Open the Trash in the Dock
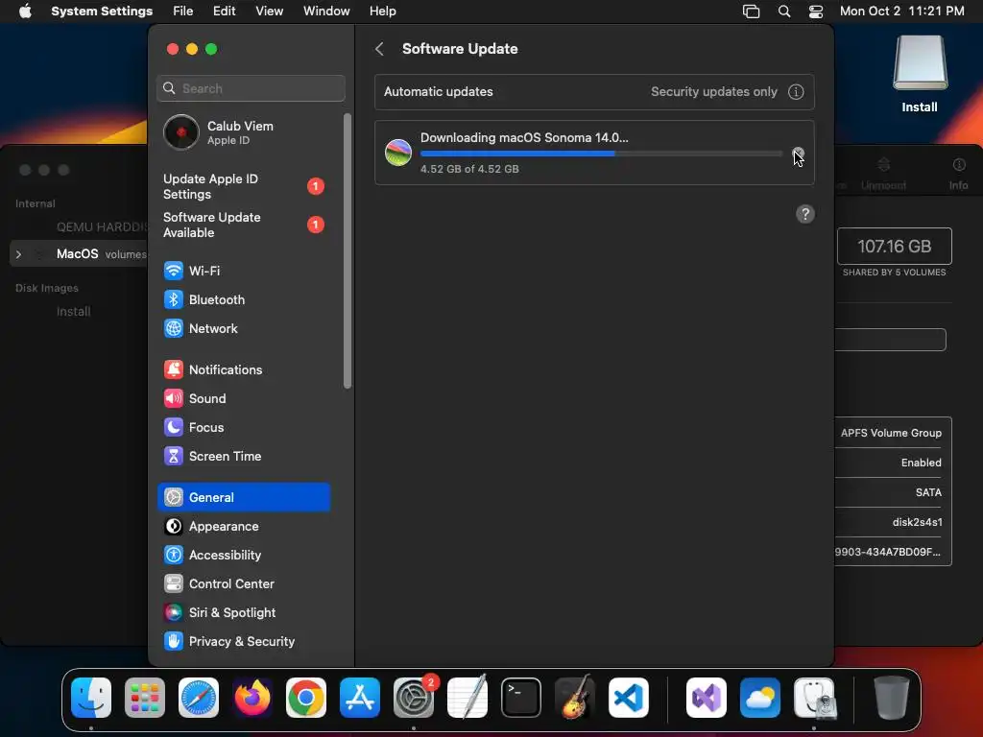 coord(892,698)
